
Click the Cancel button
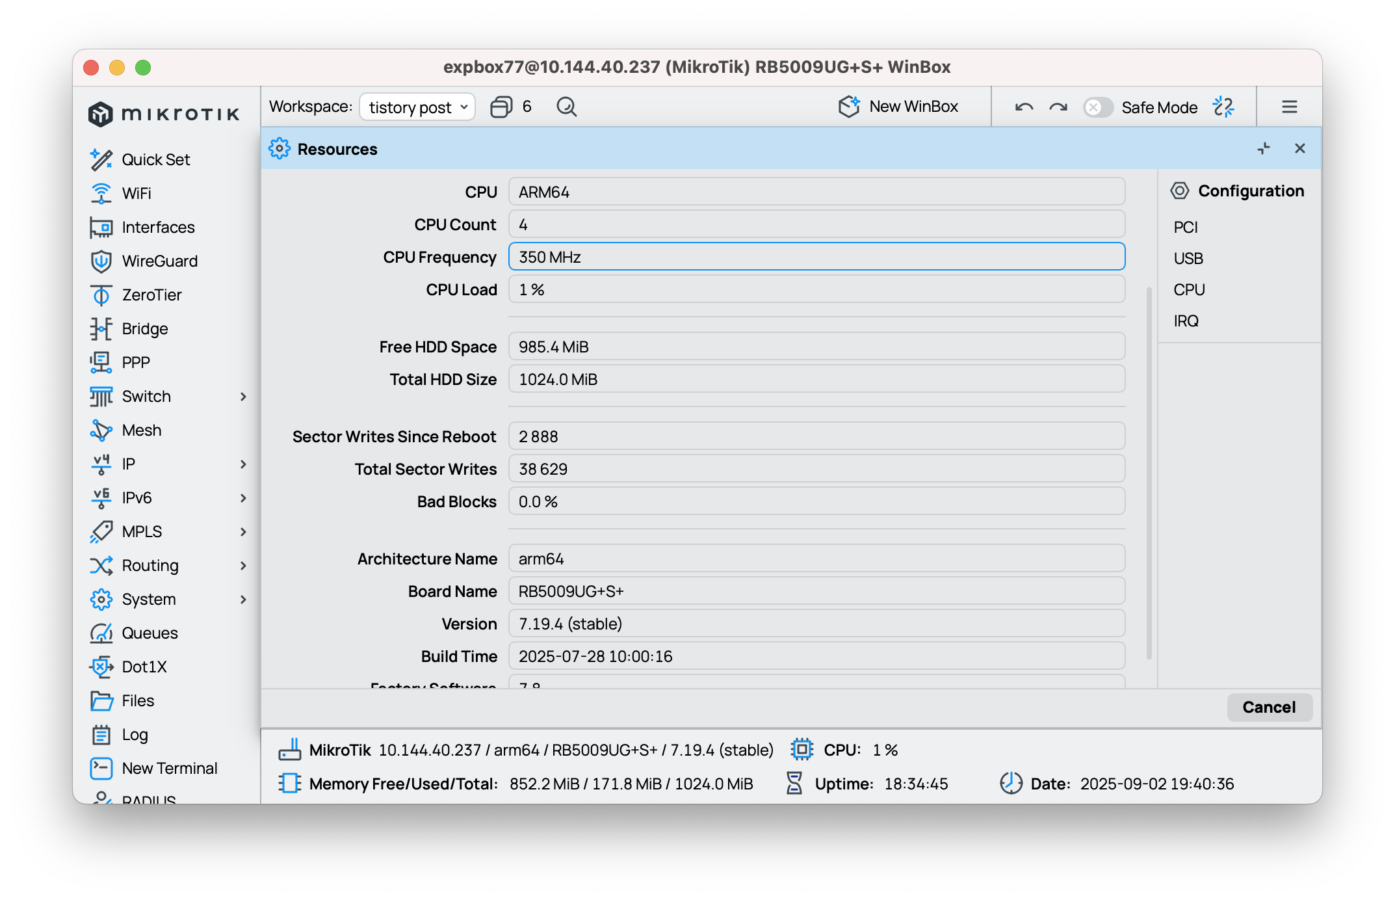1270,707
